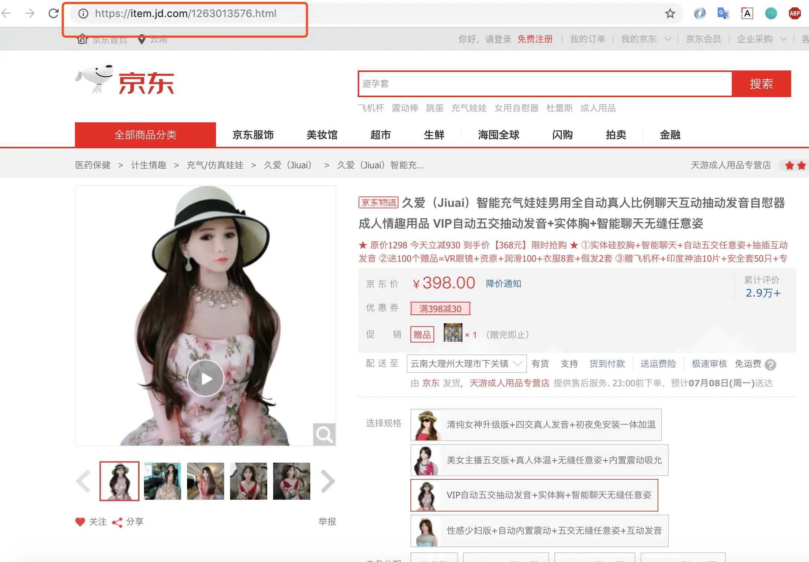Click the heart 关注 follow icon

(x=80, y=522)
